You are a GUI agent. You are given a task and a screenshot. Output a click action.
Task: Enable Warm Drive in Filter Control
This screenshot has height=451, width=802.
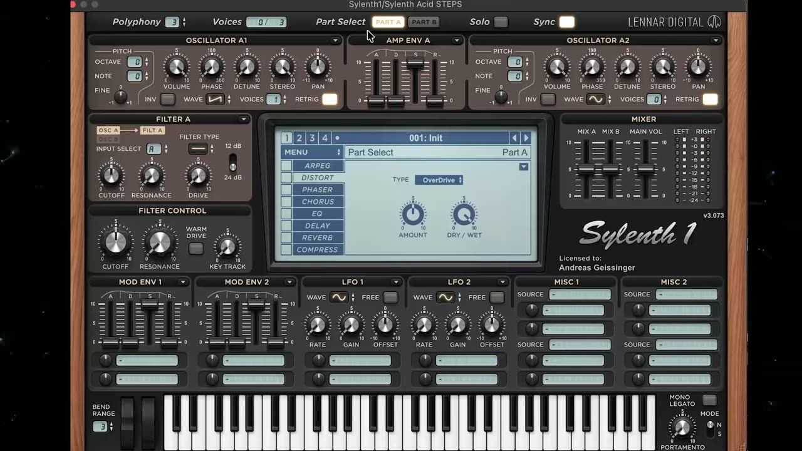[196, 249]
